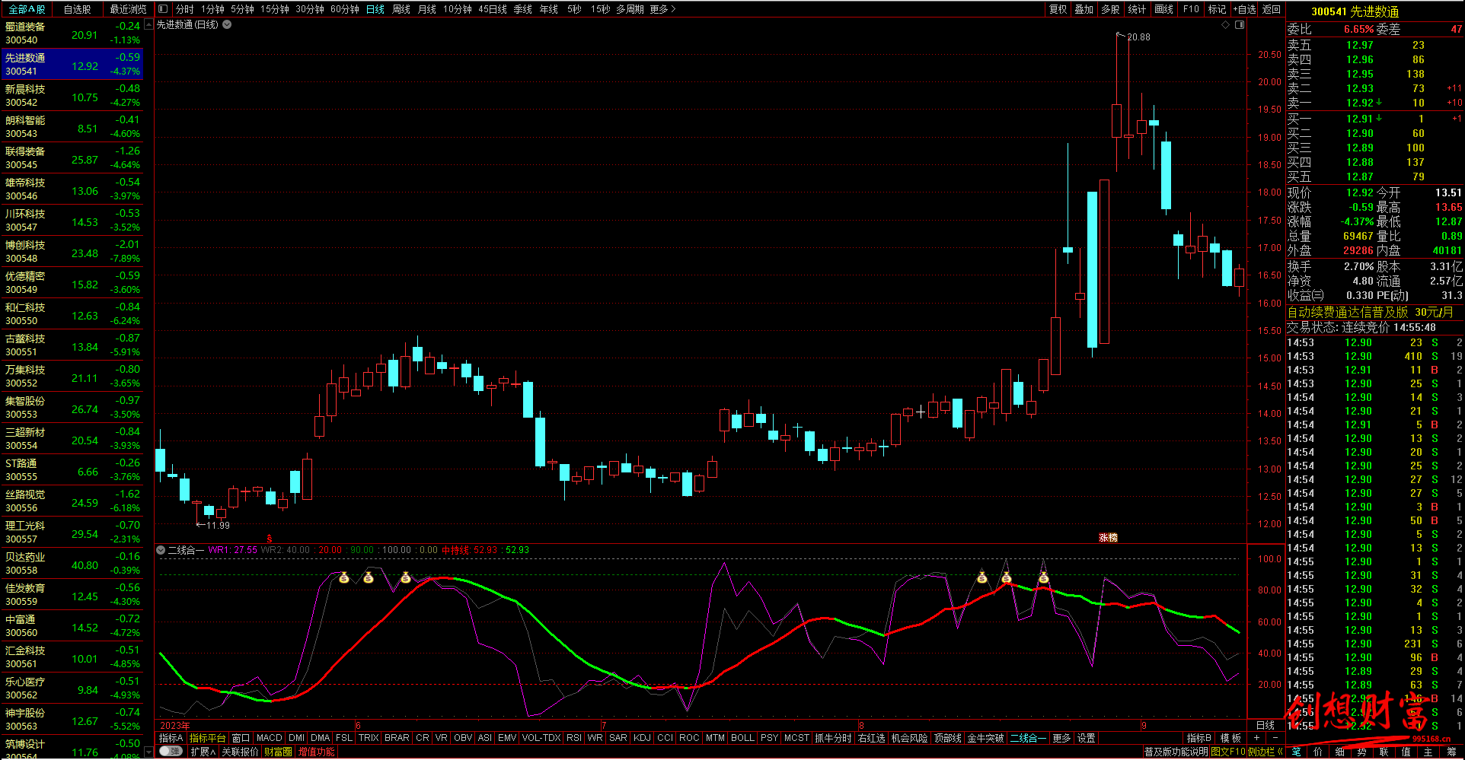Image resolution: width=1465 pixels, height=760 pixels.
Task: Expand the 扩展 menu
Action: click(x=203, y=752)
